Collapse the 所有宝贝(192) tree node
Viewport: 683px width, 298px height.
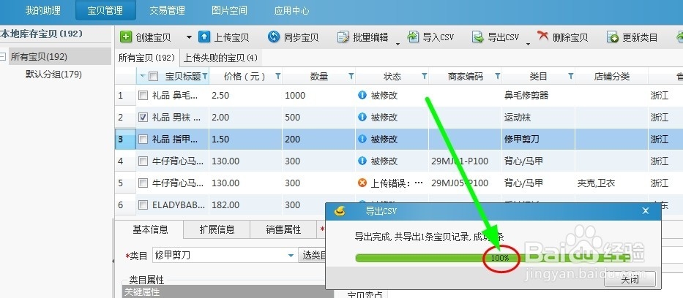[3, 56]
